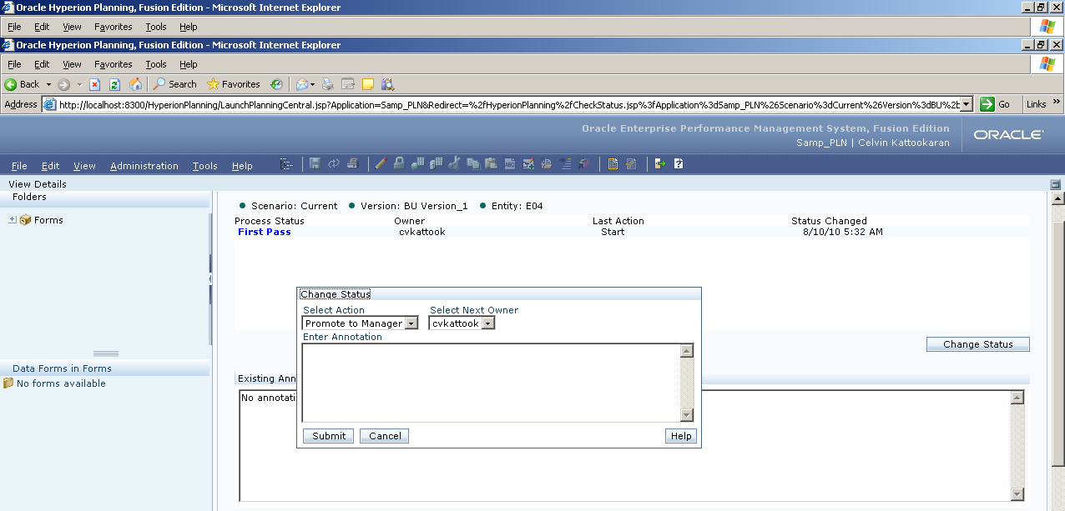Open the Select Next Owner dropdown
The image size is (1065, 511).
488,323
